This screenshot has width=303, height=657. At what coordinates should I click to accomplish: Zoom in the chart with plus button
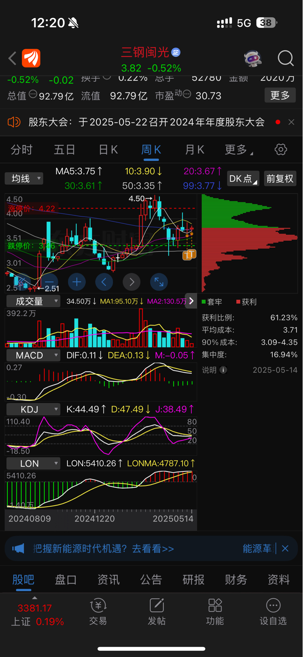point(77,282)
